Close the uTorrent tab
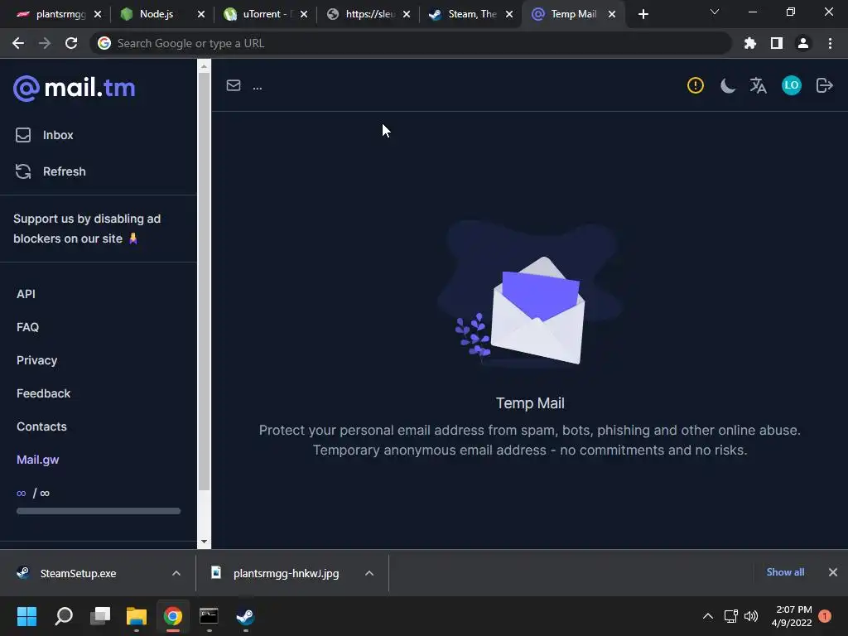848x636 pixels. point(304,14)
